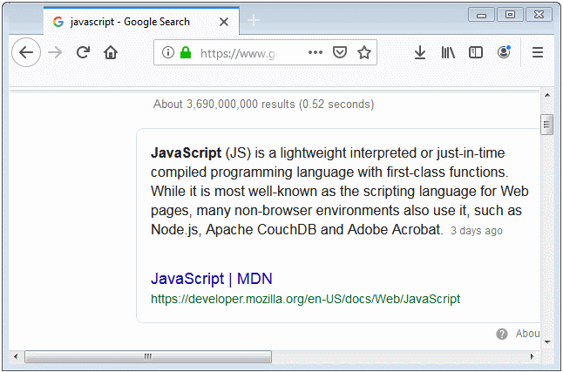The height and width of the screenshot is (372, 563).
Task: Save page to Pocket
Action: tap(340, 52)
